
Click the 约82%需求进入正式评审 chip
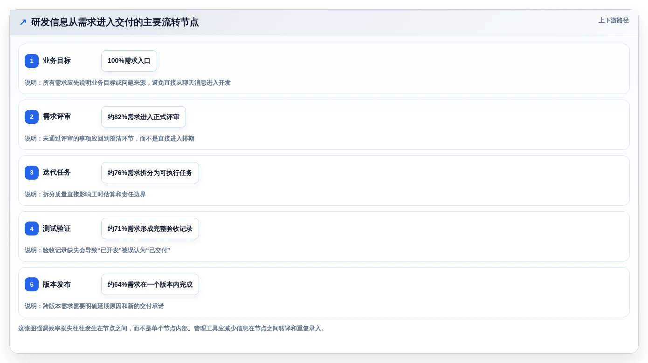pos(144,117)
